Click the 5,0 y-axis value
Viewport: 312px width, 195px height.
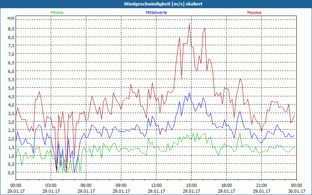click(11, 88)
